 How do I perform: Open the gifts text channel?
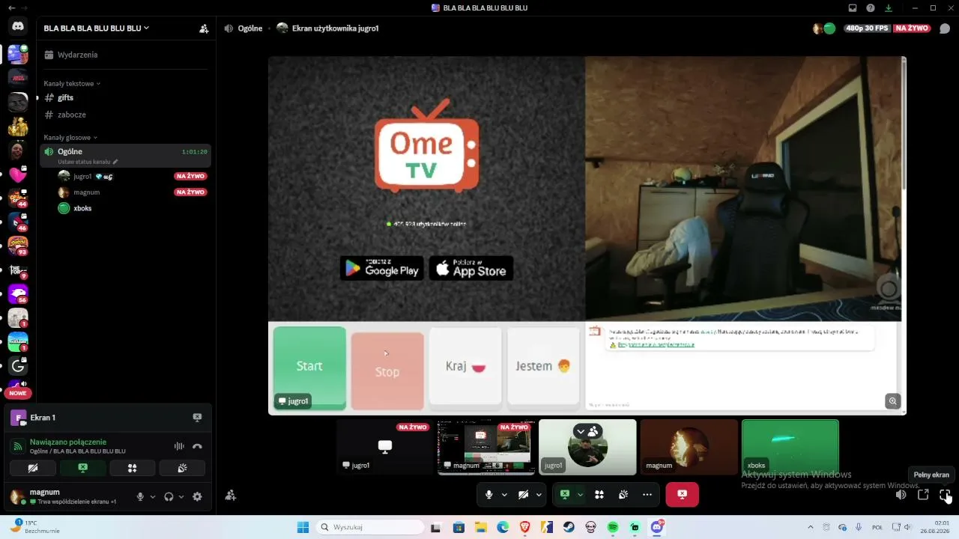(125, 98)
